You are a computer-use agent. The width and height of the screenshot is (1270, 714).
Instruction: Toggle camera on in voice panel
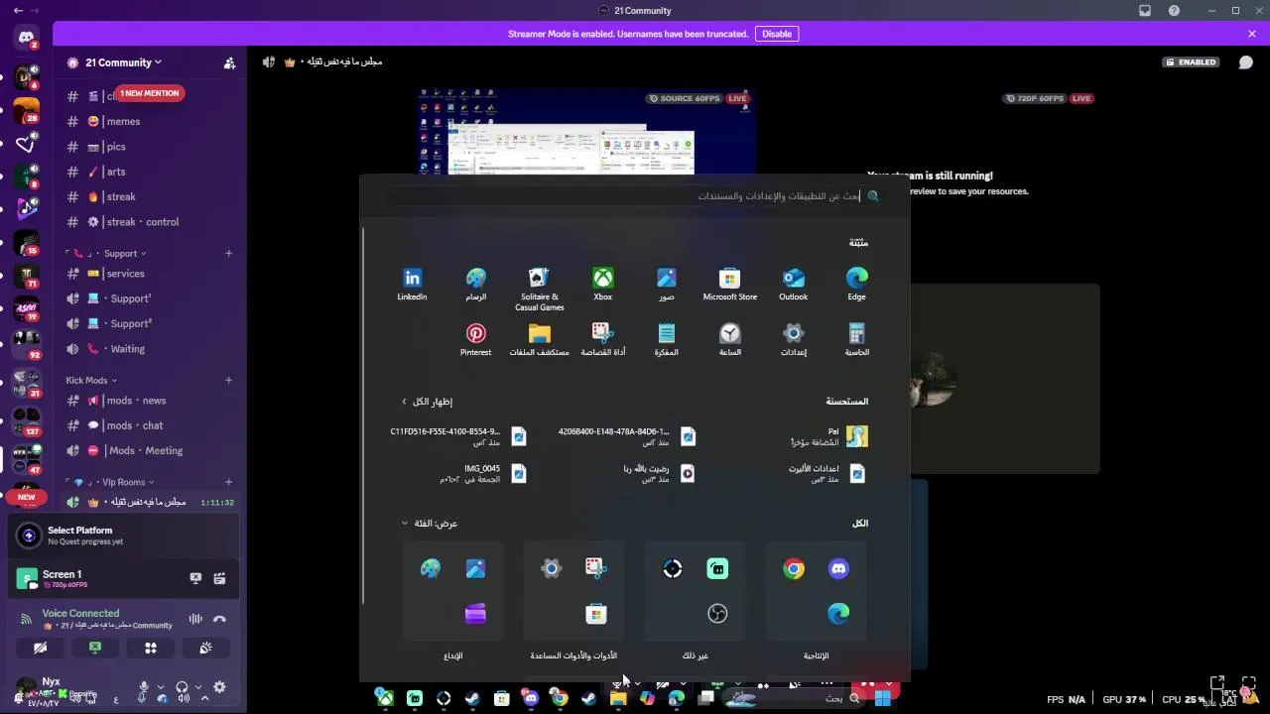tap(41, 648)
